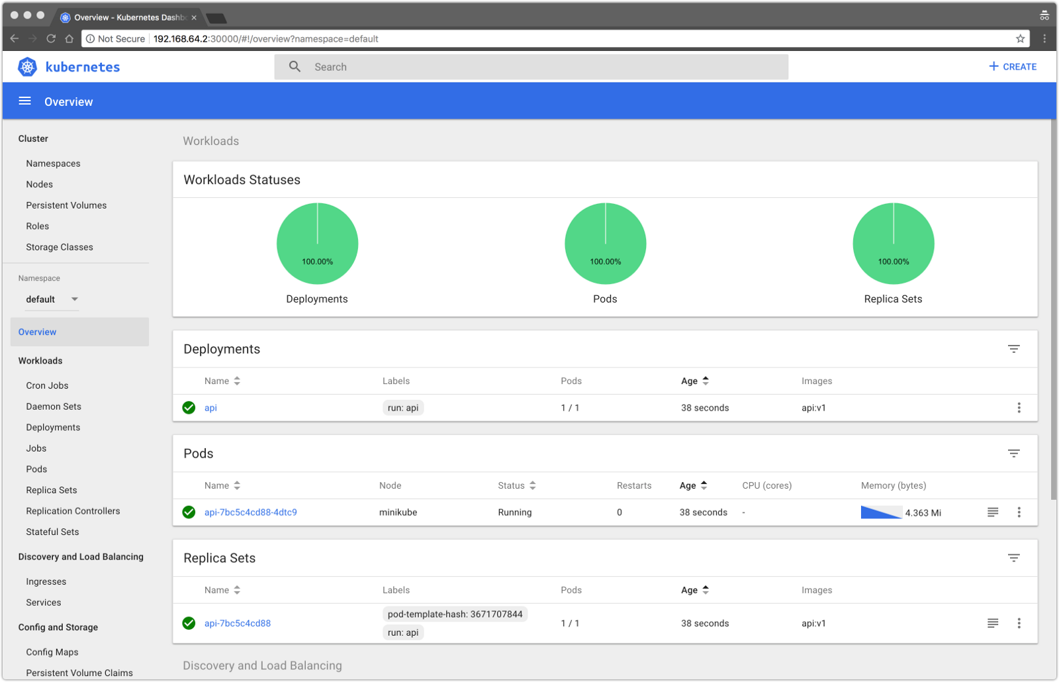This screenshot has width=1059, height=682.
Task: Select Nodes in the Cluster sidebar
Action: point(40,184)
